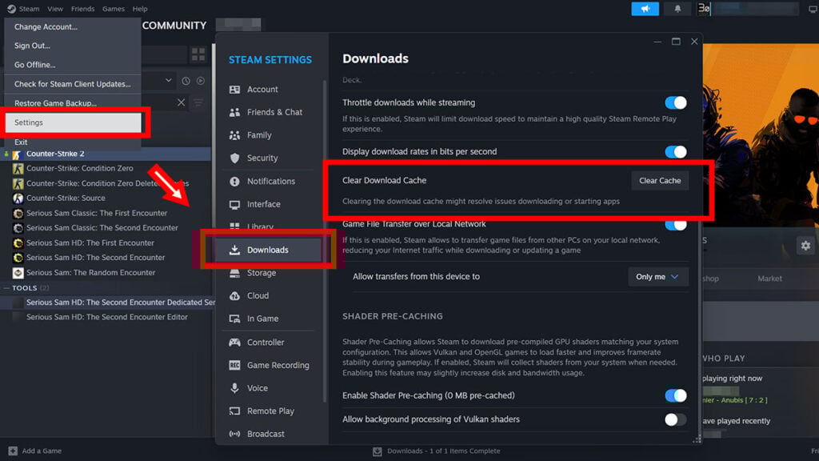Toggle Display download rates in bits per second
Screen dimensions: 819x461
pos(676,152)
